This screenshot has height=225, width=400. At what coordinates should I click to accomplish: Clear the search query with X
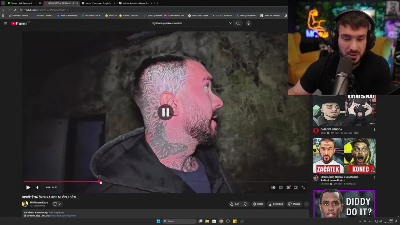(x=230, y=23)
